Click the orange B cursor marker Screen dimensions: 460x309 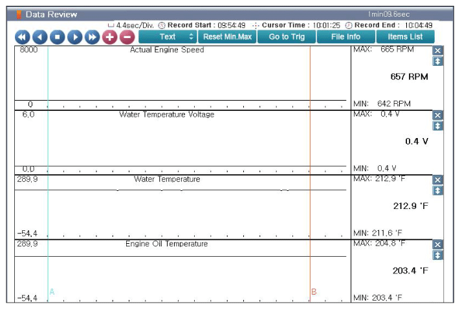[x=314, y=292]
